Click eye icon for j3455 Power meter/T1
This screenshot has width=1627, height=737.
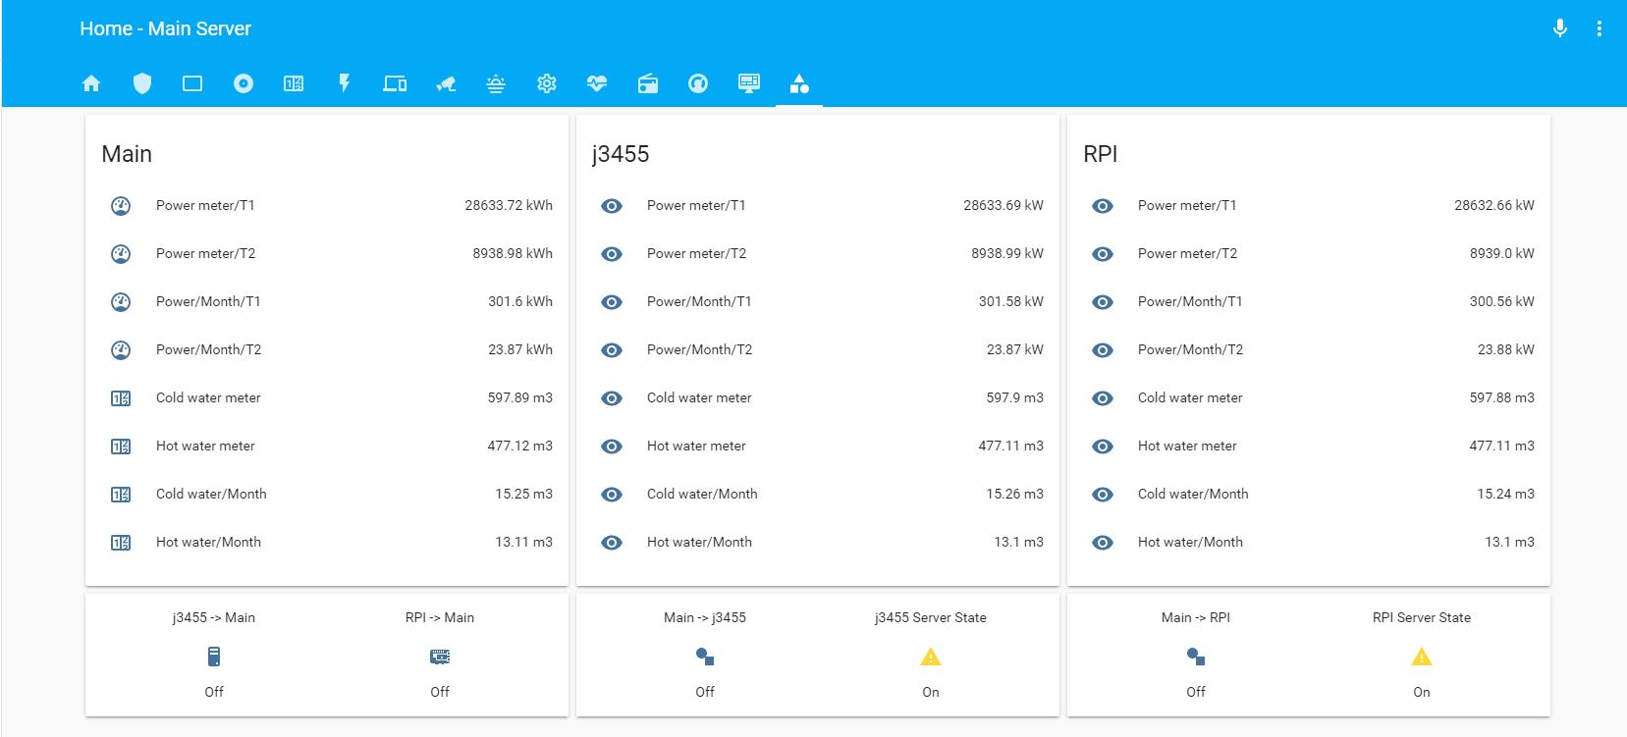pos(612,206)
